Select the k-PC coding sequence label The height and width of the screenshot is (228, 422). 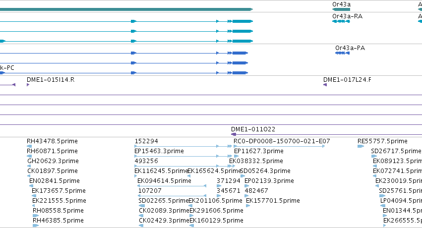7,68
